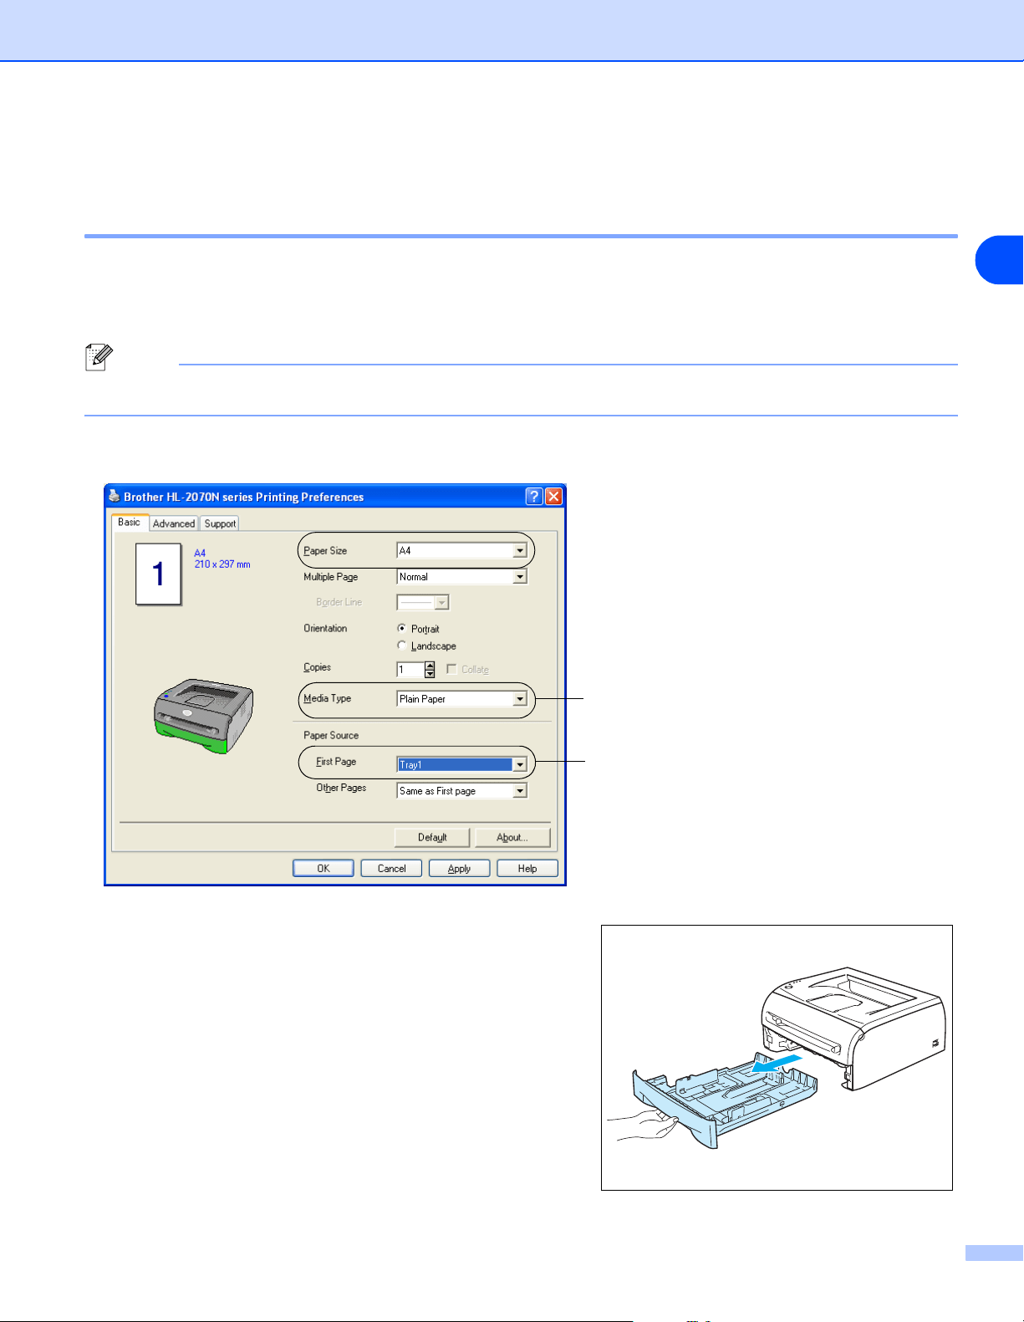Click the page preview thumbnail showing 1
Image resolution: width=1024 pixels, height=1322 pixels.
coord(159,574)
